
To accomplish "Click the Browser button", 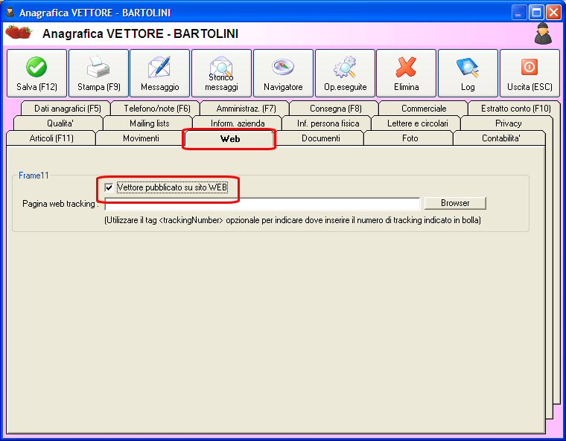I will (x=455, y=203).
